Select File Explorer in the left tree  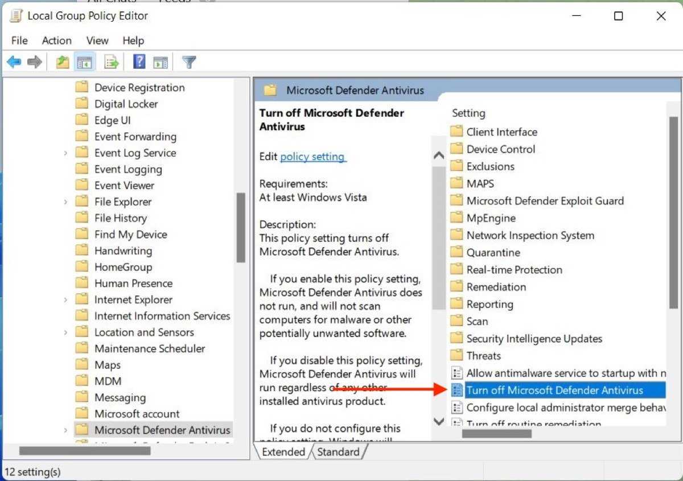coord(122,202)
